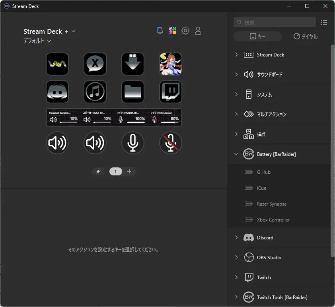Select the Twitch key on the deck

click(x=171, y=92)
